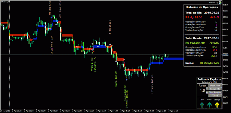This screenshot has height=113, width=231.
Task: Open the Tutorial button
Action: [x=215, y=96]
